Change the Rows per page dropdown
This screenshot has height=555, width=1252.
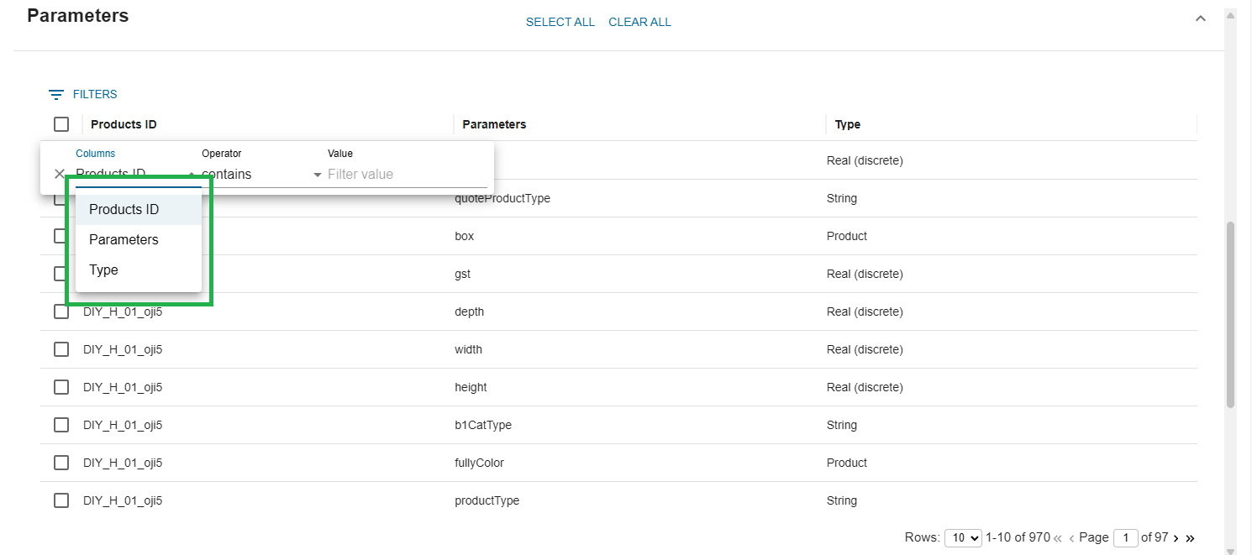(x=963, y=537)
